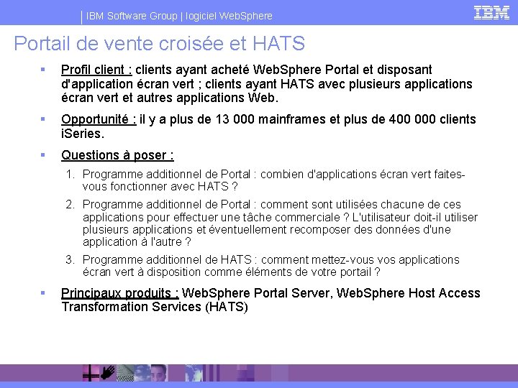Click the underlined heading 'Opportunité :'
Image resolution: width=518 pixels, height=388 pixels.
click(99, 119)
